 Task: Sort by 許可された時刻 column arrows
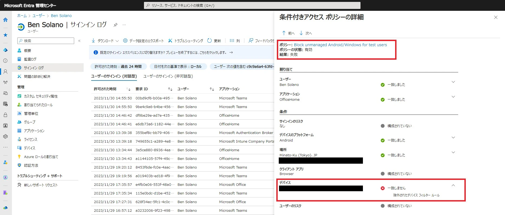[x=129, y=89]
